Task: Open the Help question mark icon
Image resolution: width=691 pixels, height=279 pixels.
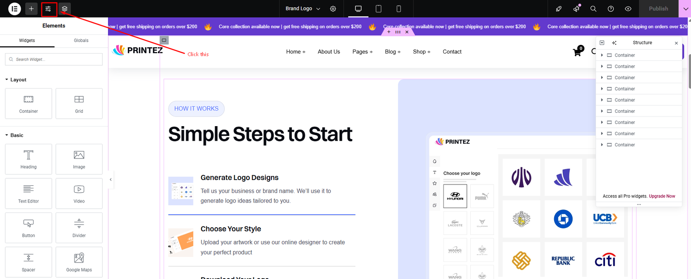Action: coord(611,9)
